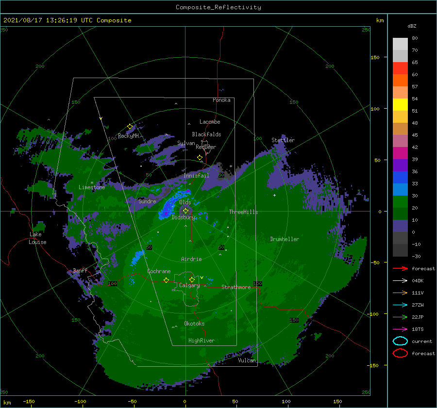Click the Airdrie city label
Viewport: 437px width, 408px height.
(191, 259)
